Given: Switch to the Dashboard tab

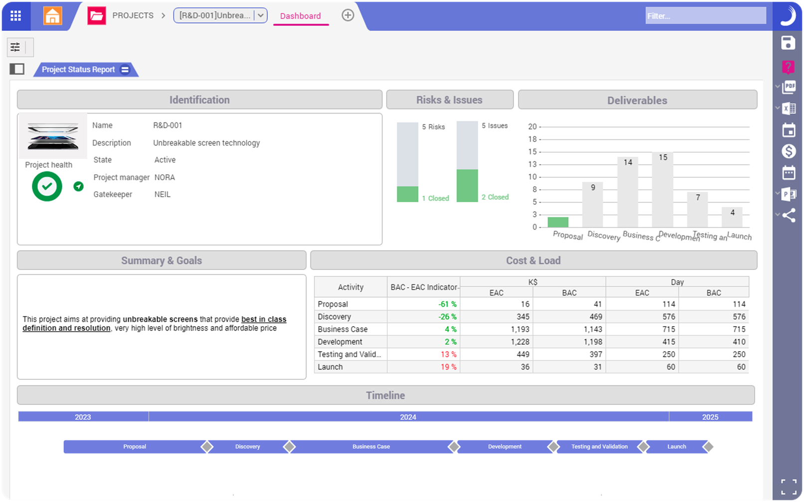Looking at the screenshot, I should tap(301, 15).
